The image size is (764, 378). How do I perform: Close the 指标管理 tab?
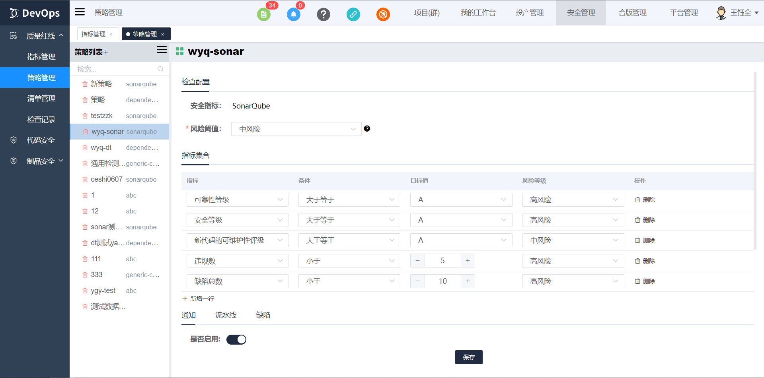click(111, 35)
